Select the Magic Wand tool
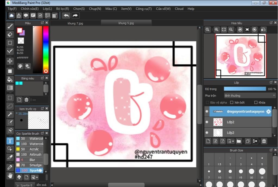 point(10,114)
